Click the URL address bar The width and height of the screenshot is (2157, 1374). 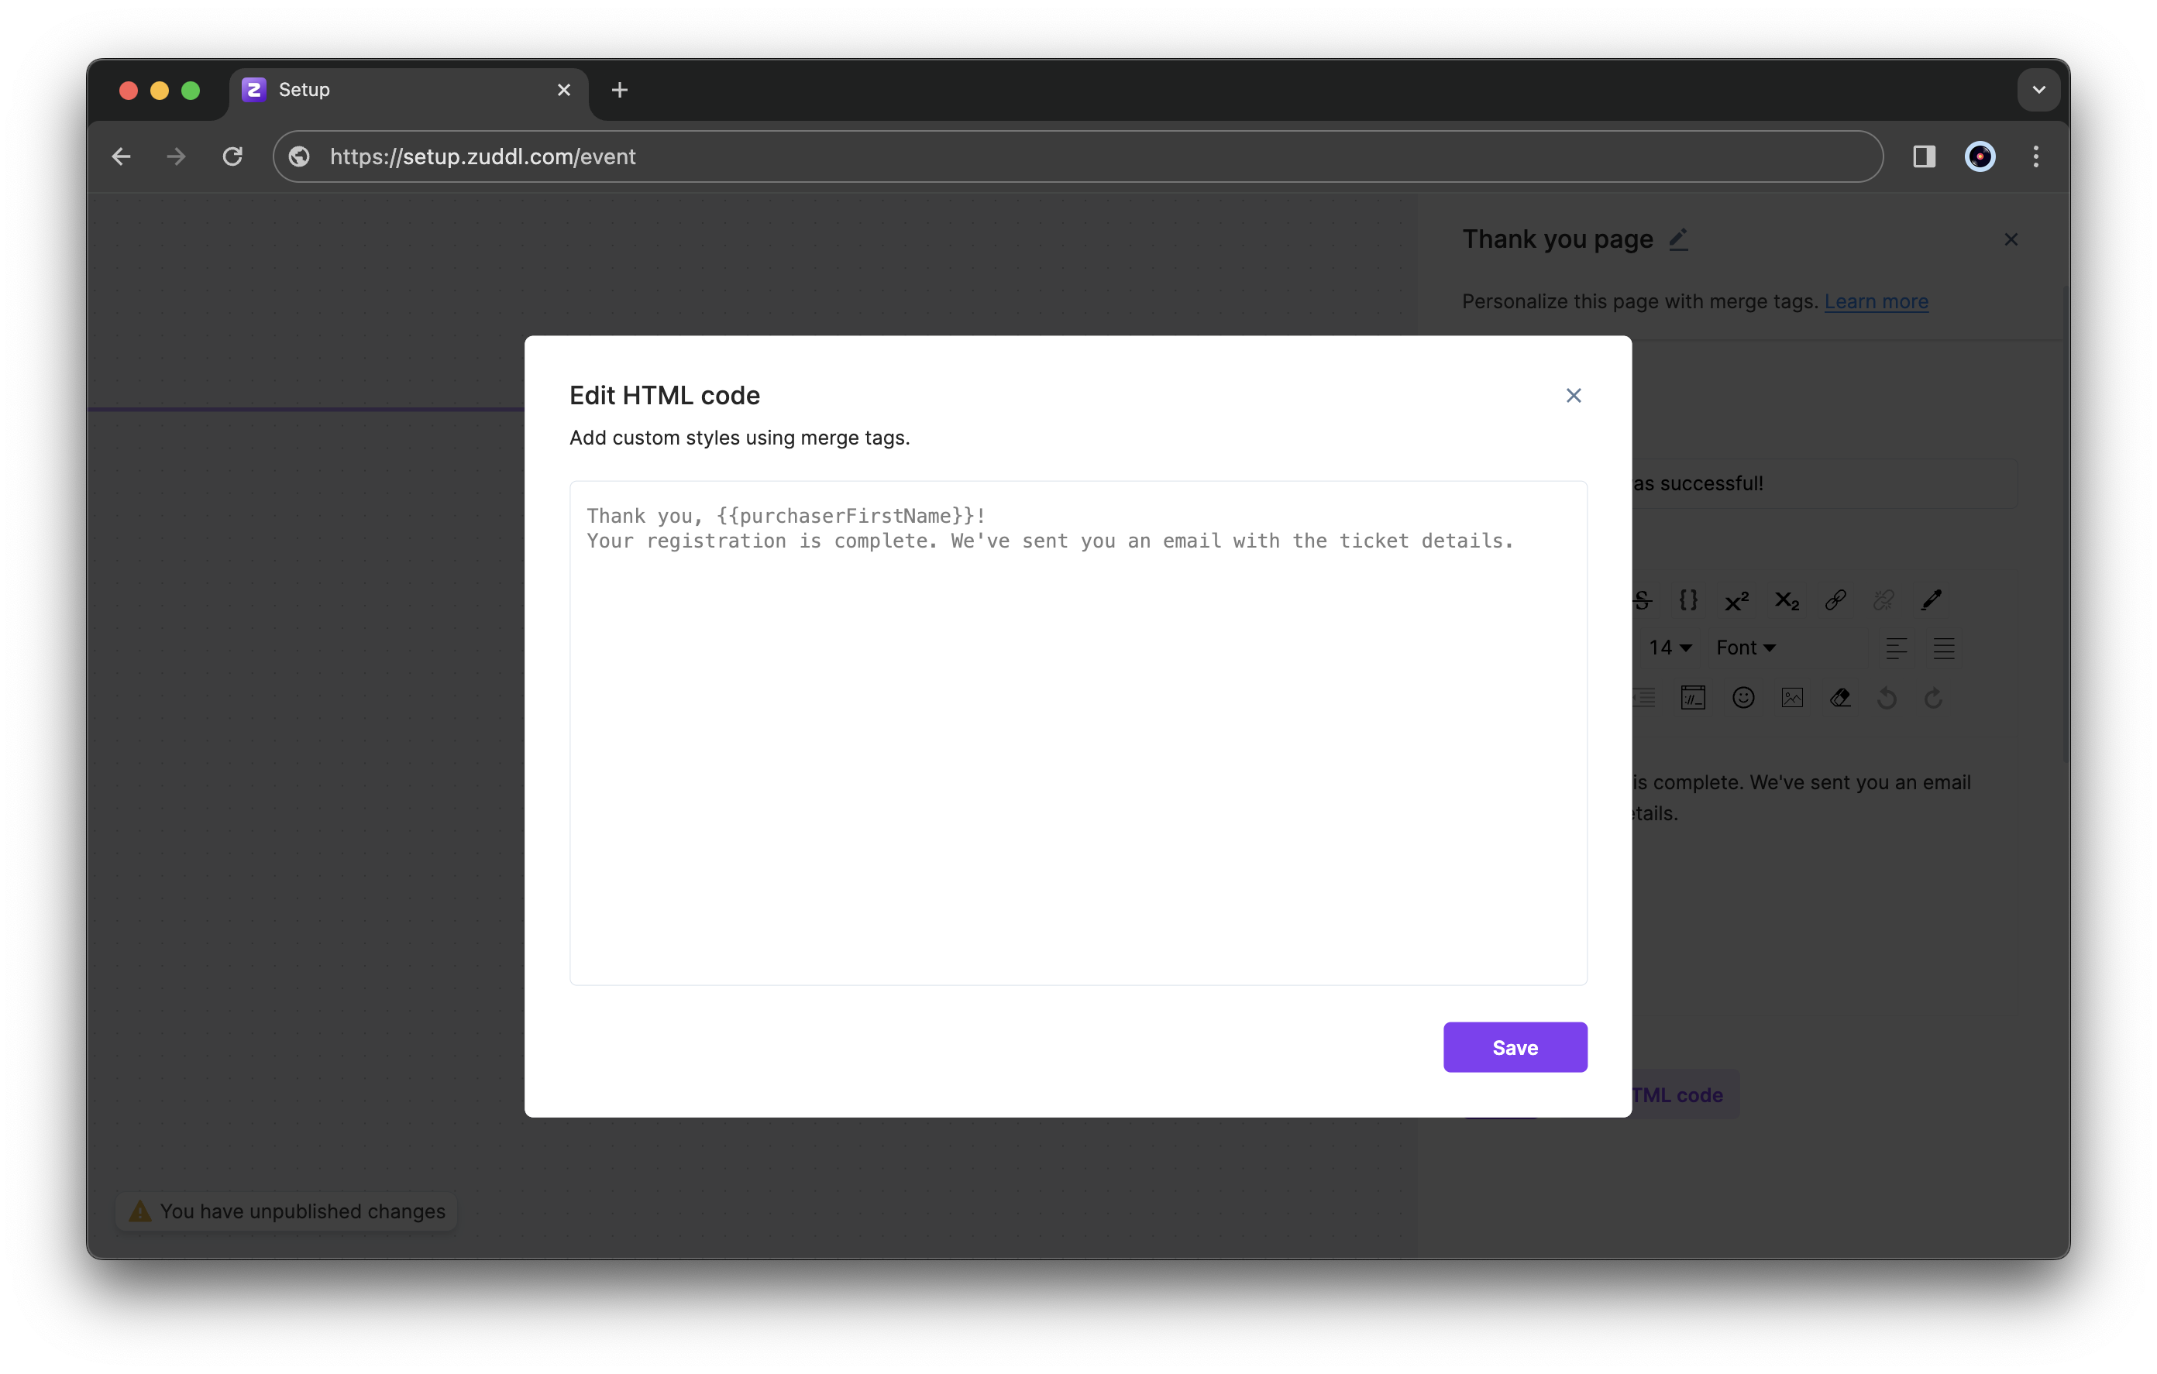[1078, 156]
